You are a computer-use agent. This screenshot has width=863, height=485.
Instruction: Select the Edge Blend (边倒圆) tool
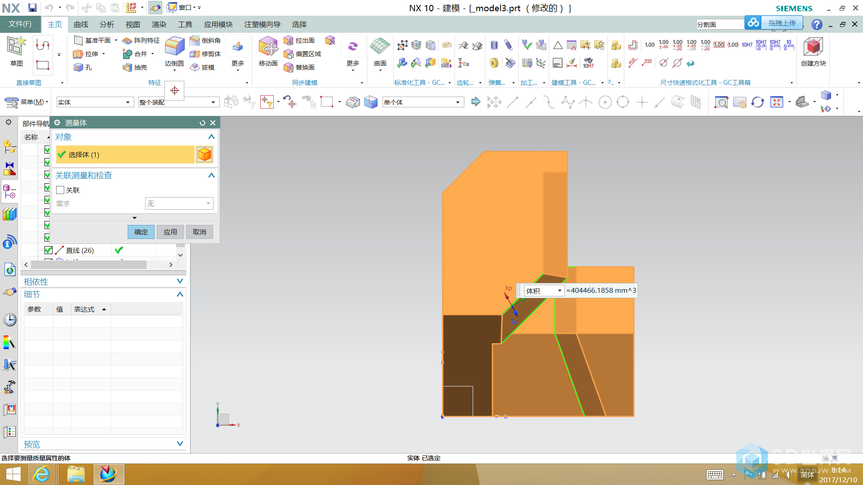click(x=174, y=52)
